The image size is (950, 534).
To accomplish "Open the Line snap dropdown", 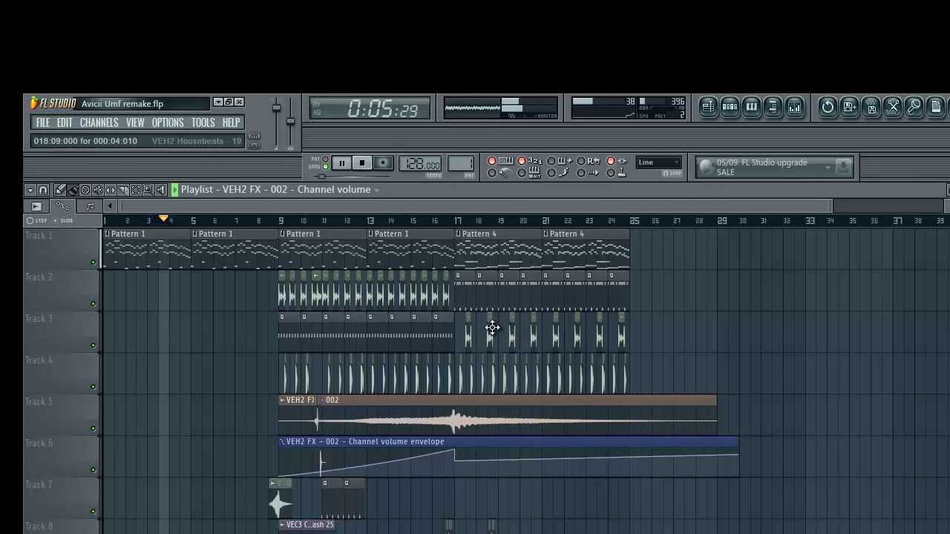I will pyautogui.click(x=658, y=162).
